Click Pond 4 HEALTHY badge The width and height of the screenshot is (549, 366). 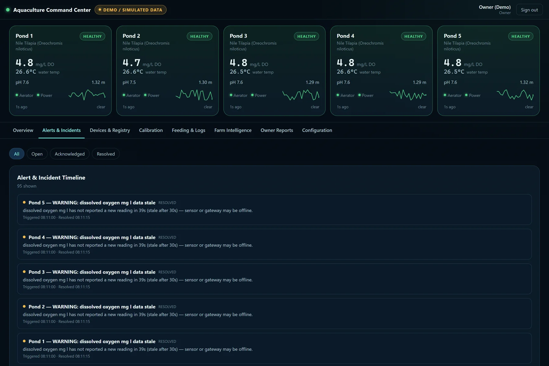pyautogui.click(x=414, y=36)
